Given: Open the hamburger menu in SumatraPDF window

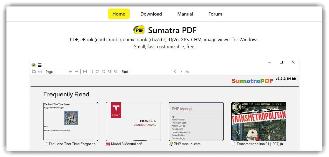Looking at the screenshot, I should [40, 65].
